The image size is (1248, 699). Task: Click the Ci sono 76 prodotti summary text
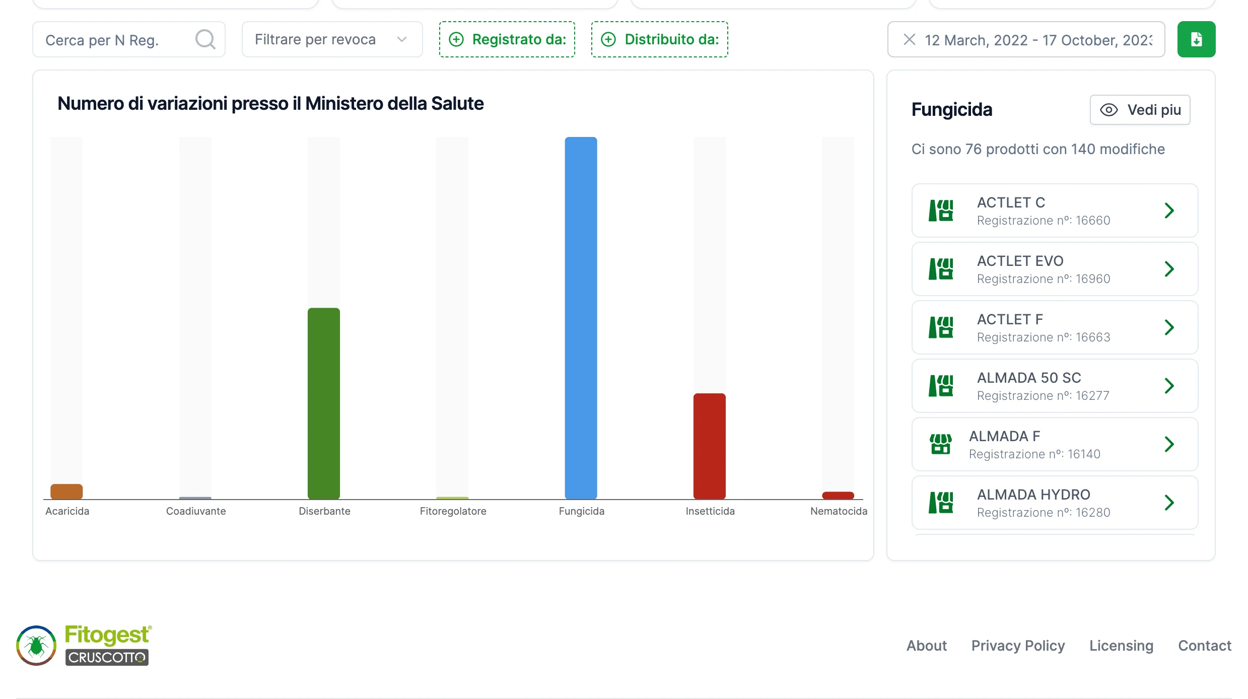click(x=1038, y=149)
